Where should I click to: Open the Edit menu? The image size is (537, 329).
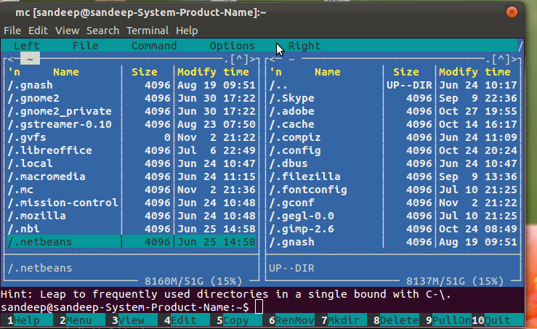[38, 31]
